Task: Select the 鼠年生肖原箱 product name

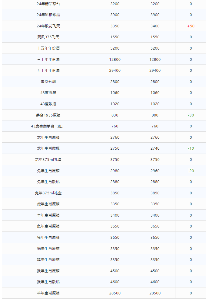Action: (48, 226)
